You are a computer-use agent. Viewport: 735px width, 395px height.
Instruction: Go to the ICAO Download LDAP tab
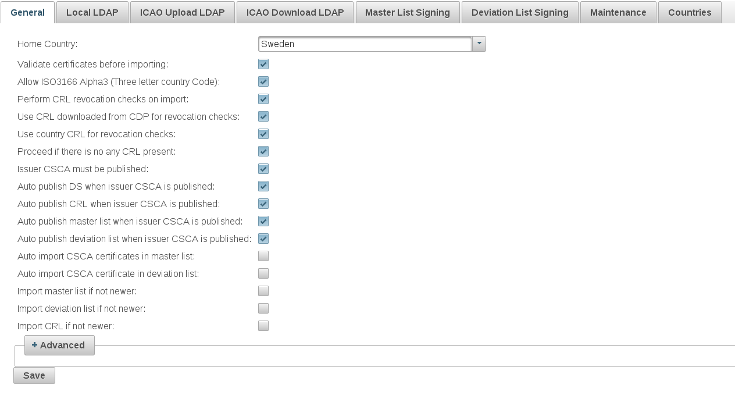(295, 12)
